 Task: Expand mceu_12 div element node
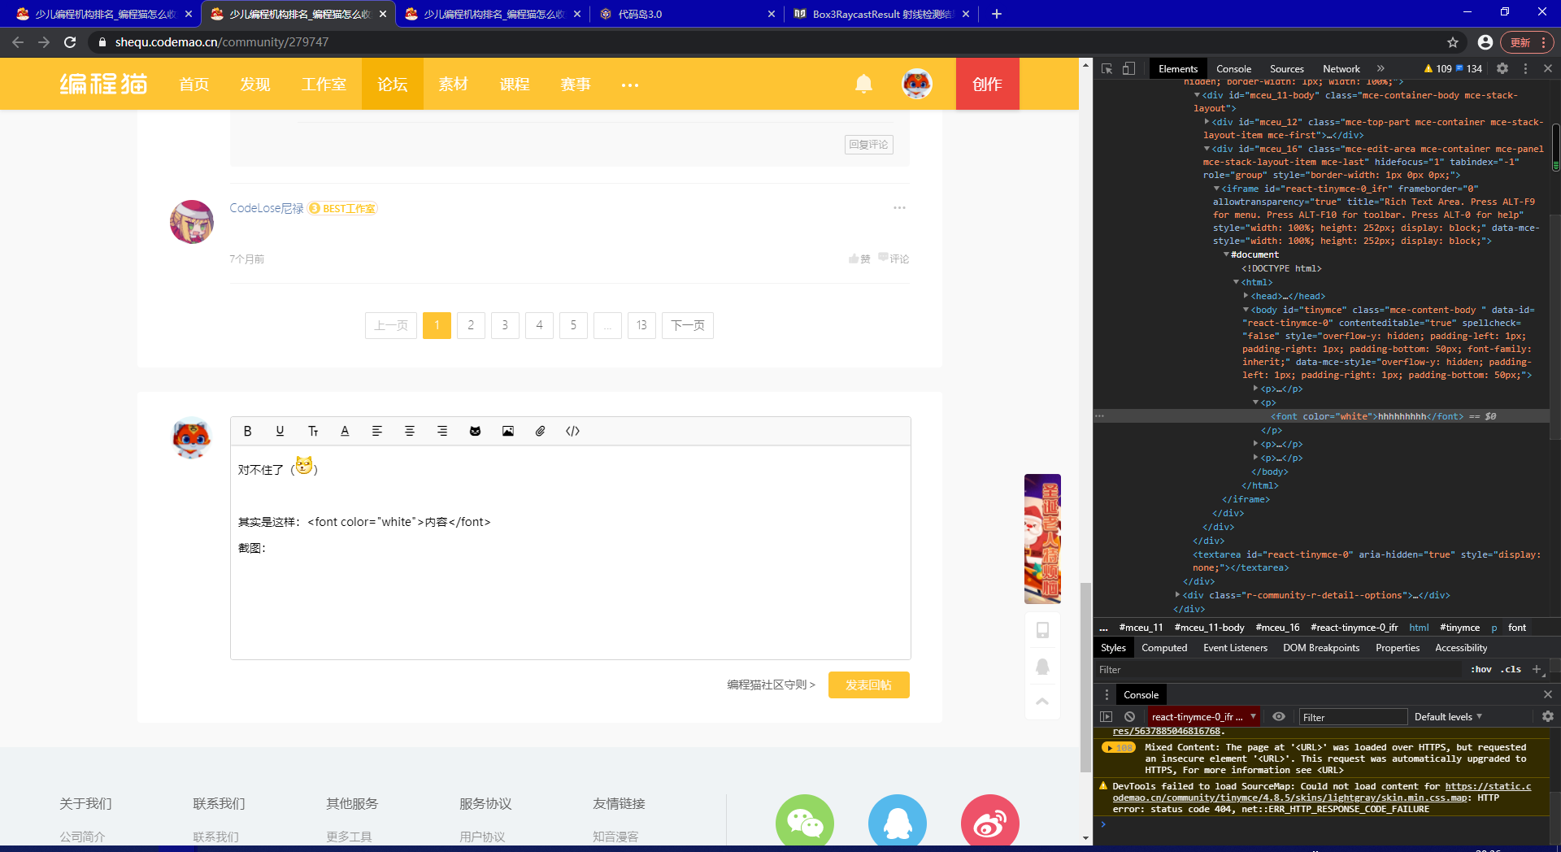[1207, 122]
